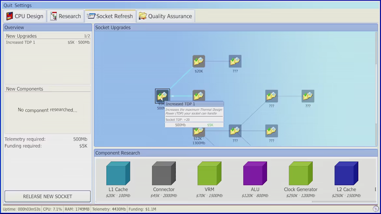Research the Connector component cube
The image size is (381, 214).
pyautogui.click(x=164, y=173)
